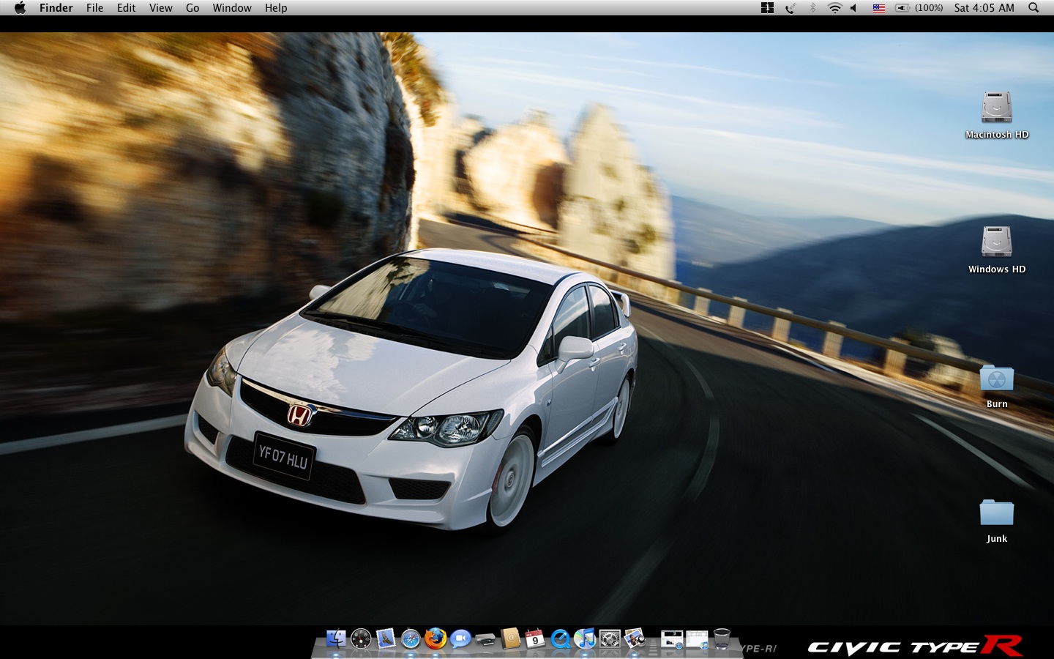Click the clock showing Sat 4:05 AM

[x=984, y=8]
